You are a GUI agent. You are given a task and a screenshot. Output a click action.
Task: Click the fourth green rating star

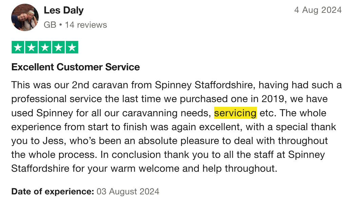click(58, 47)
